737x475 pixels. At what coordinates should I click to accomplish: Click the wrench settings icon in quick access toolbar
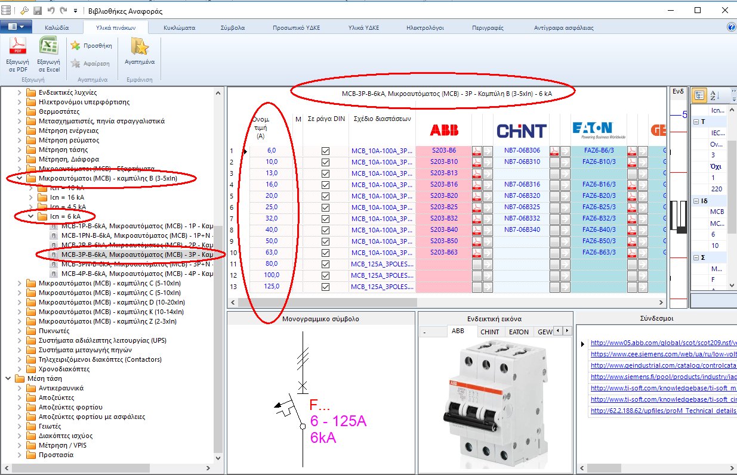click(x=24, y=10)
